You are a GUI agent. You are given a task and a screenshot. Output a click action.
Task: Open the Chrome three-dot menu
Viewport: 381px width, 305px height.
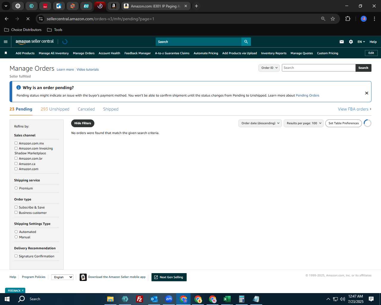374,19
